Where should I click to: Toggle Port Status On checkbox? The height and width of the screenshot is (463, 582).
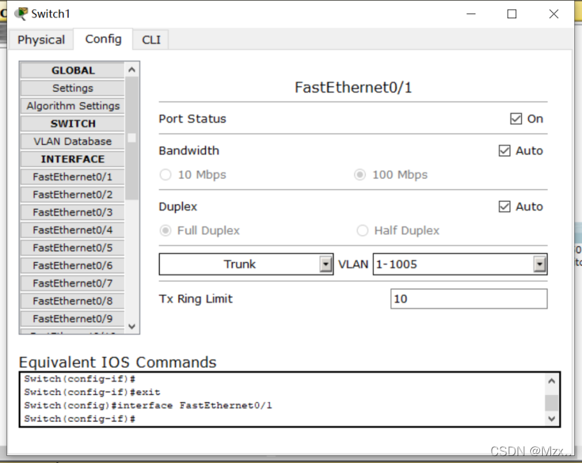coord(516,119)
